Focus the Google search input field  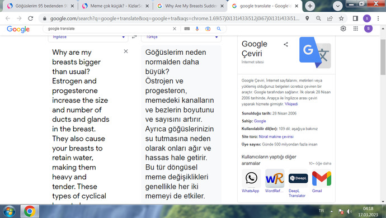tap(110, 29)
